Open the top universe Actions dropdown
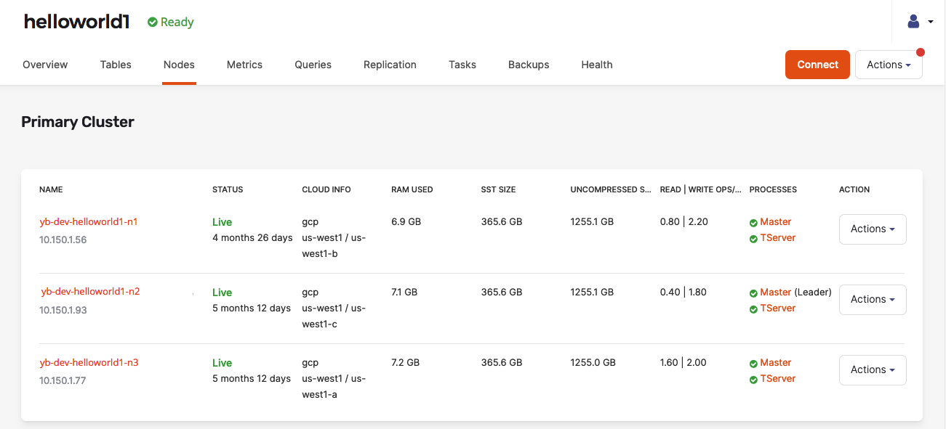 (889, 65)
